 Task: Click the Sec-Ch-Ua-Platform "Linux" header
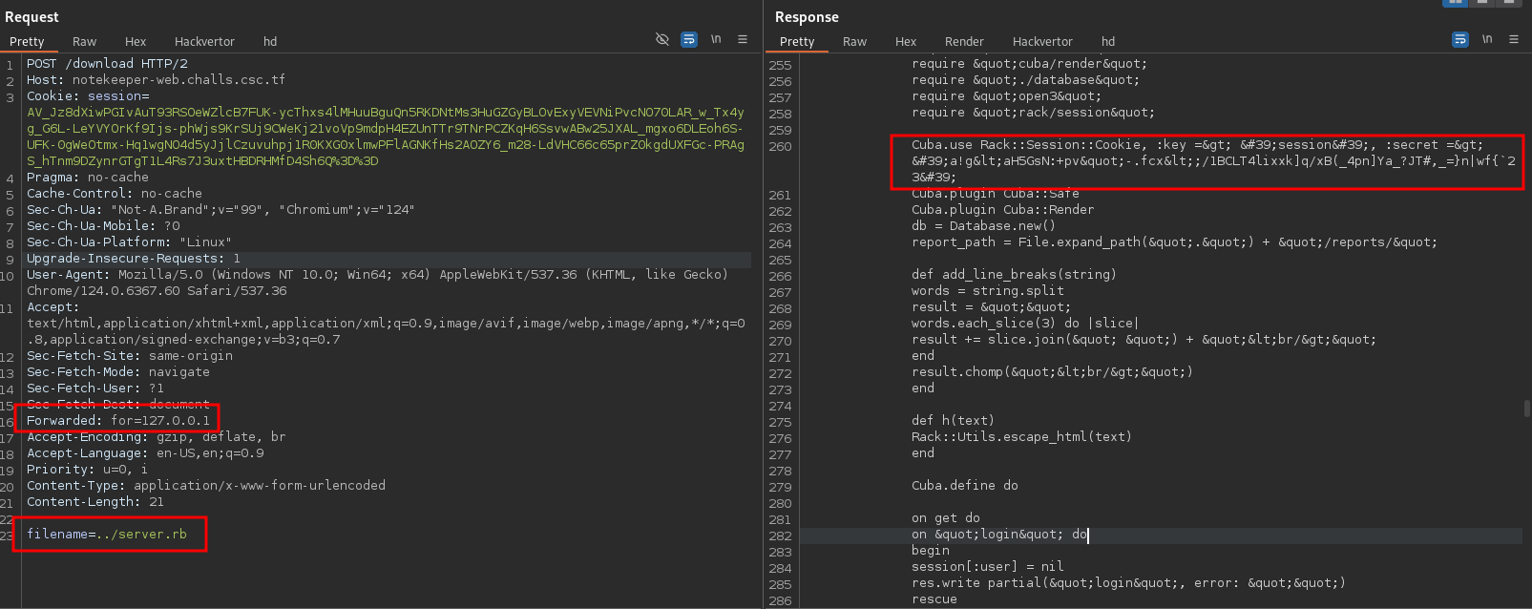pyautogui.click(x=129, y=242)
